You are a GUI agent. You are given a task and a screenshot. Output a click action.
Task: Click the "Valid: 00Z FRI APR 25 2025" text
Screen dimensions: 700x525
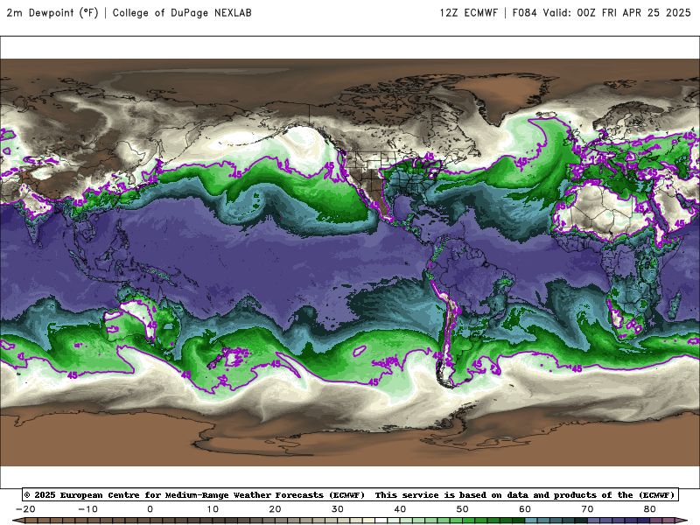617,13
